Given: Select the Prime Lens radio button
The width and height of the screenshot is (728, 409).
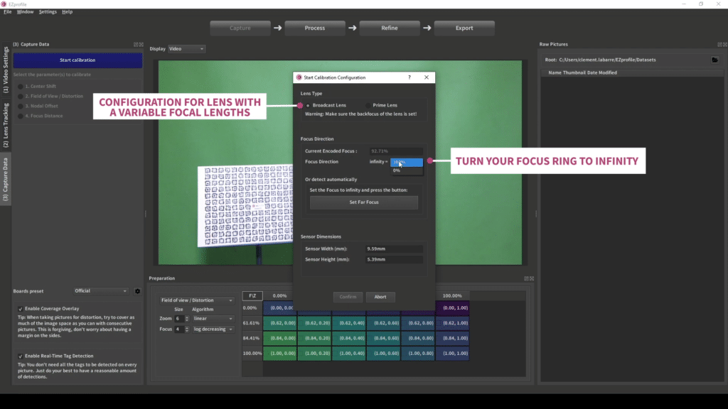Looking at the screenshot, I should coord(368,105).
